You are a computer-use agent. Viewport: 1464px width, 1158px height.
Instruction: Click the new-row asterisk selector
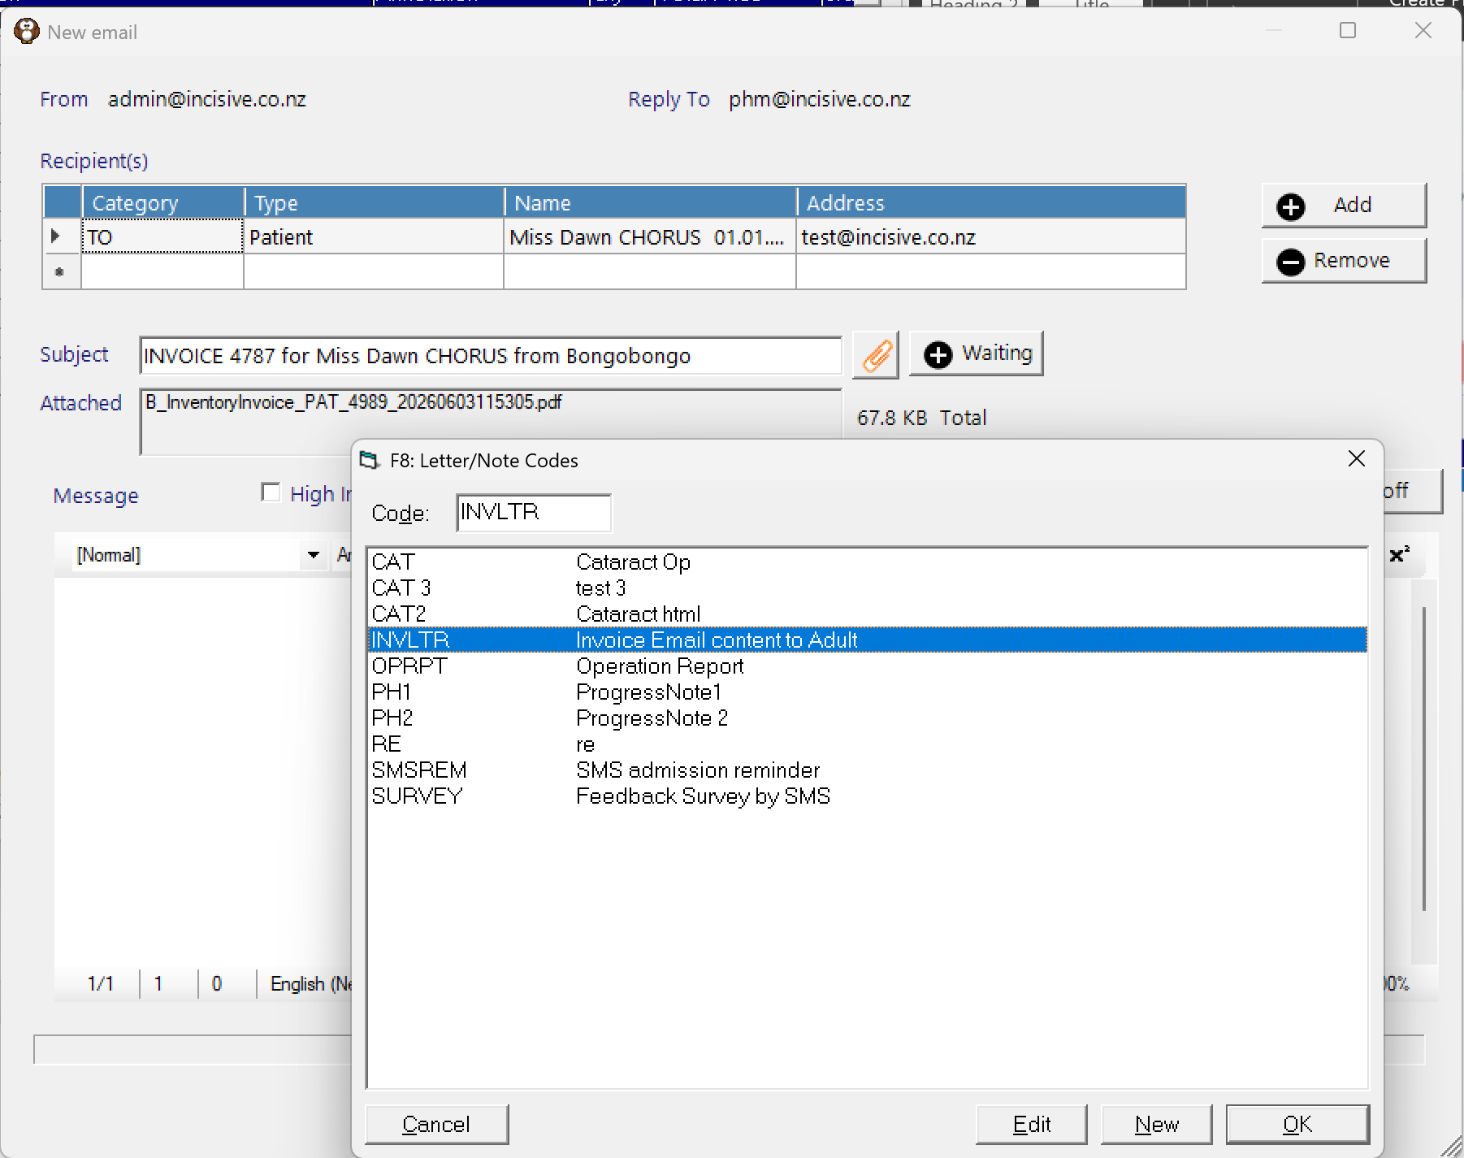coord(62,272)
